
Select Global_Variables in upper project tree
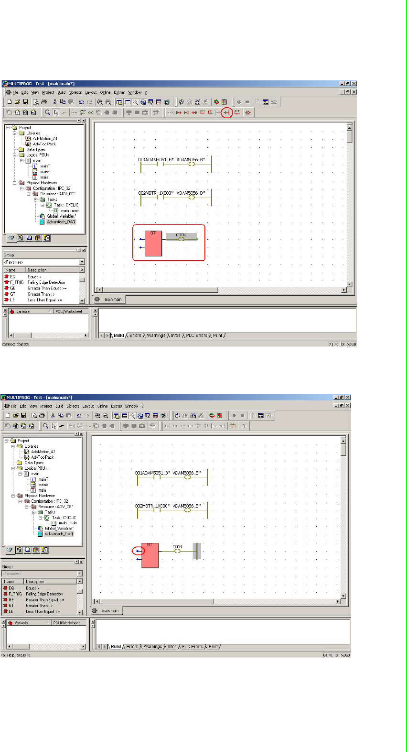[61, 216]
